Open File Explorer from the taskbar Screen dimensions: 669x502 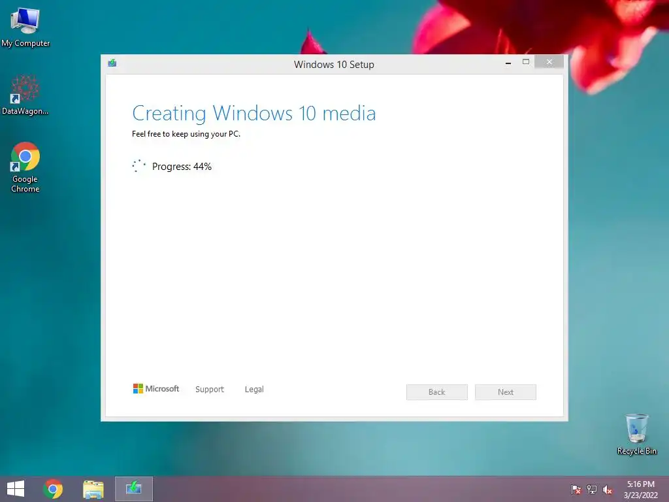pos(93,489)
